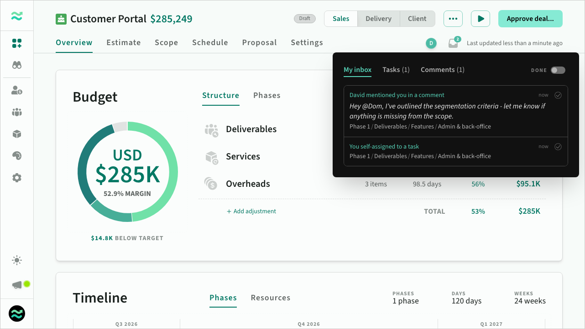Open the Scope tab

tap(167, 43)
